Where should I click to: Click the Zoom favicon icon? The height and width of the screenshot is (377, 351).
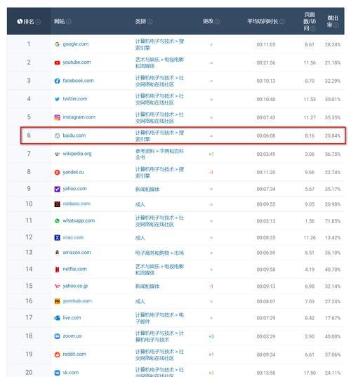[x=57, y=336]
